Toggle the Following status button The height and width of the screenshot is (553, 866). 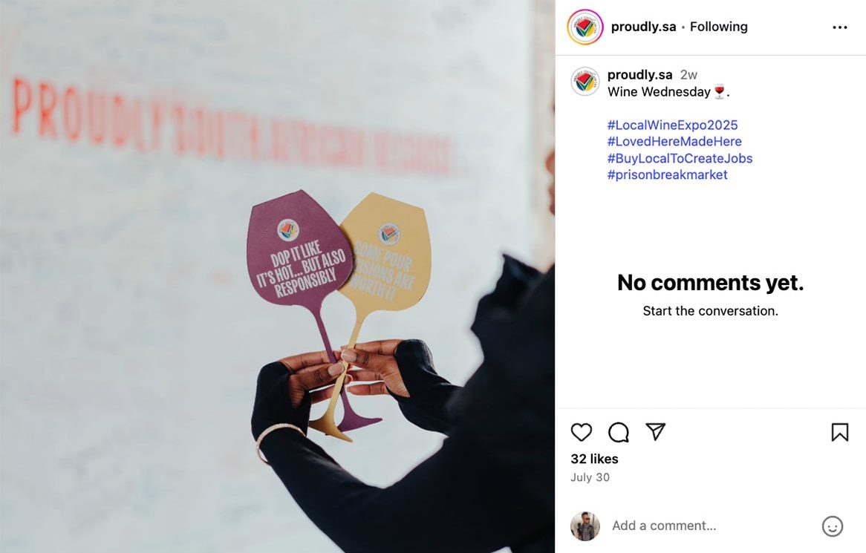click(718, 27)
